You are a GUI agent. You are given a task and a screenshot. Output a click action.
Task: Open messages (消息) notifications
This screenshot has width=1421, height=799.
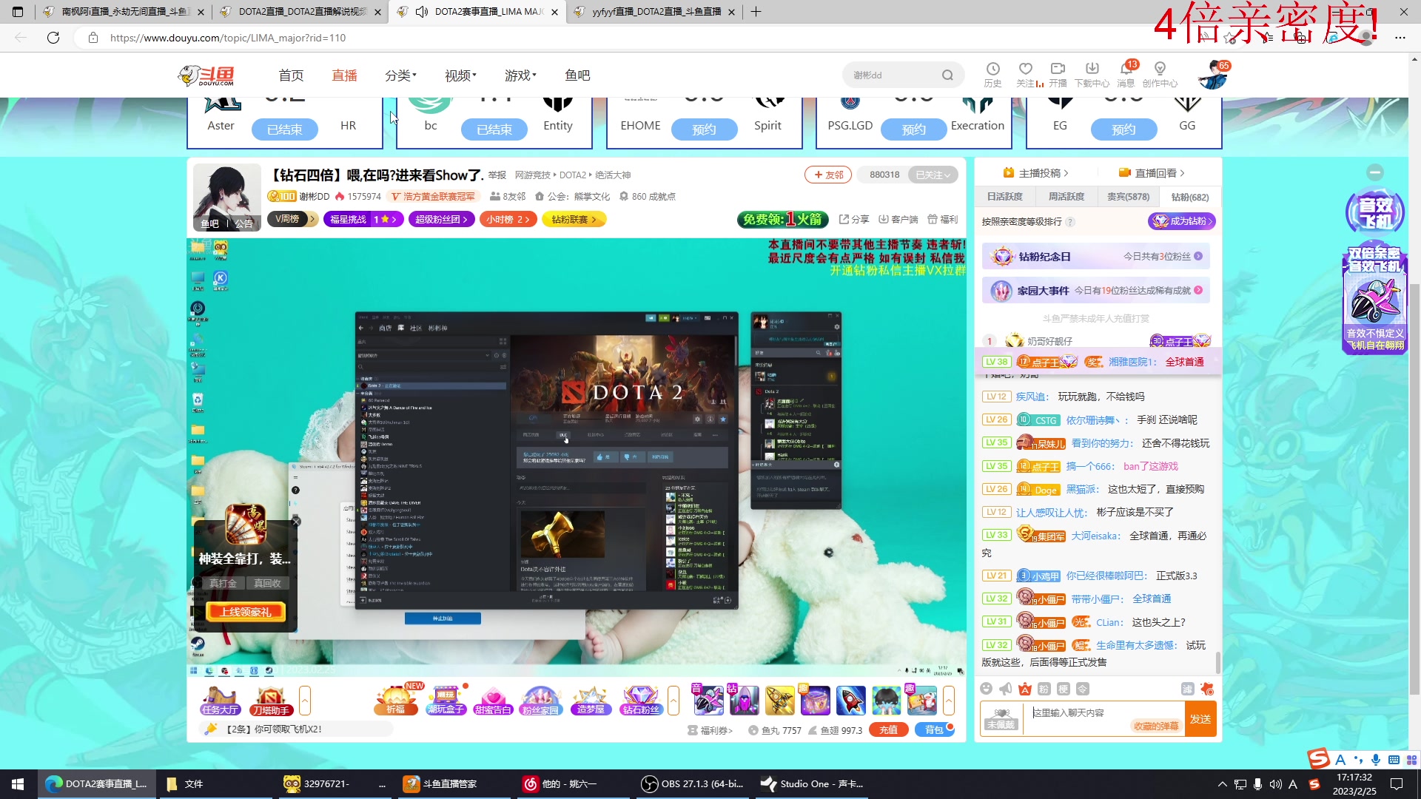pyautogui.click(x=1126, y=75)
